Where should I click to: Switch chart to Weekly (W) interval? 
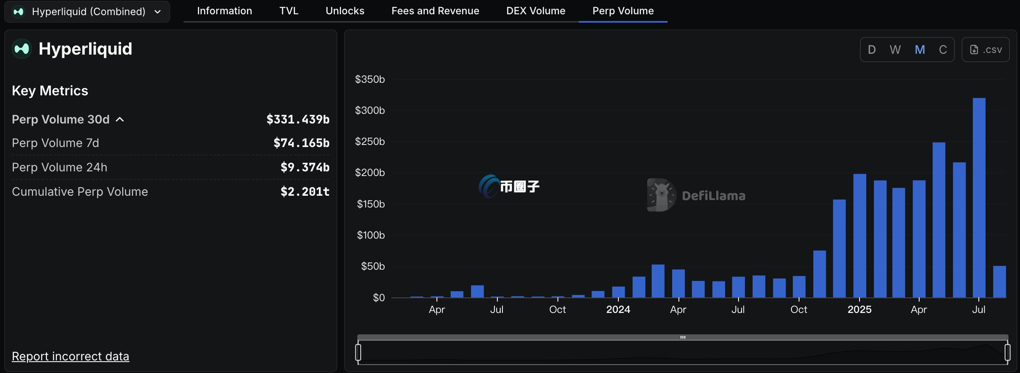895,50
